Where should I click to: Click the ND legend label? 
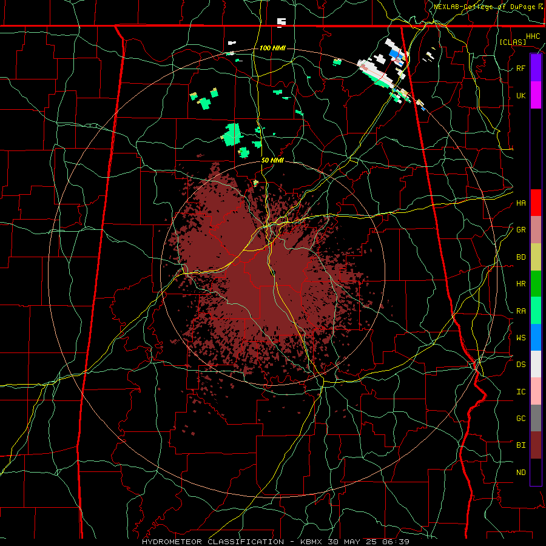coord(521,473)
